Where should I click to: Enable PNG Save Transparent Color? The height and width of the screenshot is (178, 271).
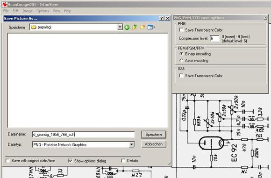(x=181, y=30)
